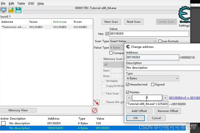200x133 pixels.
Task: Click the Description column header in address list
Action: (28, 119)
